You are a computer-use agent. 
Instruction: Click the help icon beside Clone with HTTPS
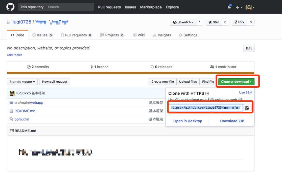pos(207,93)
